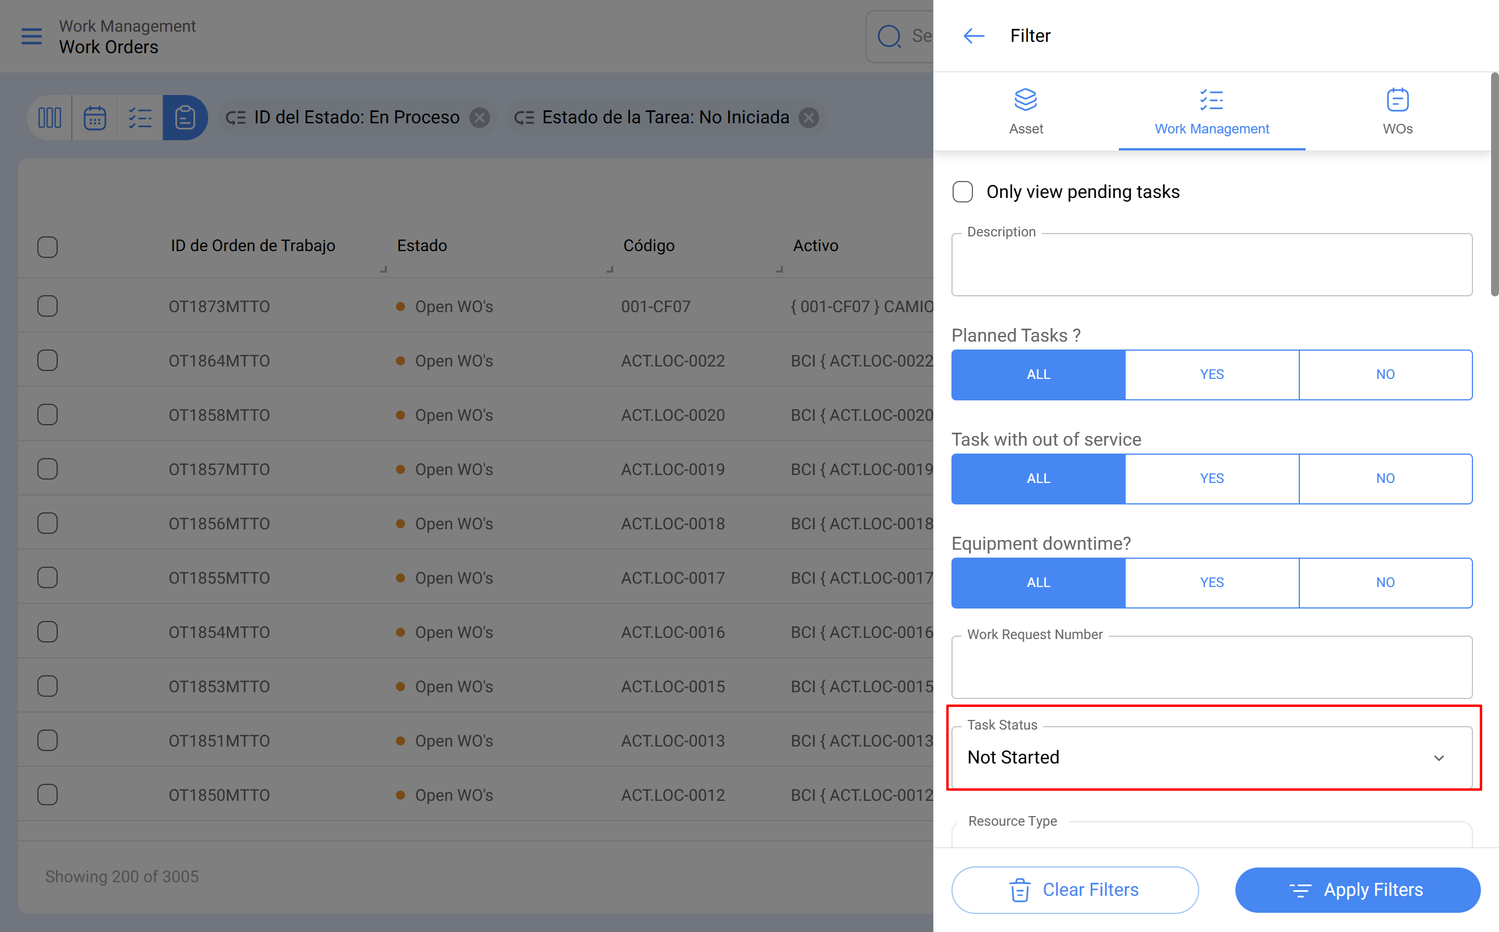Enable 'Only view pending tasks' checkbox

click(963, 192)
